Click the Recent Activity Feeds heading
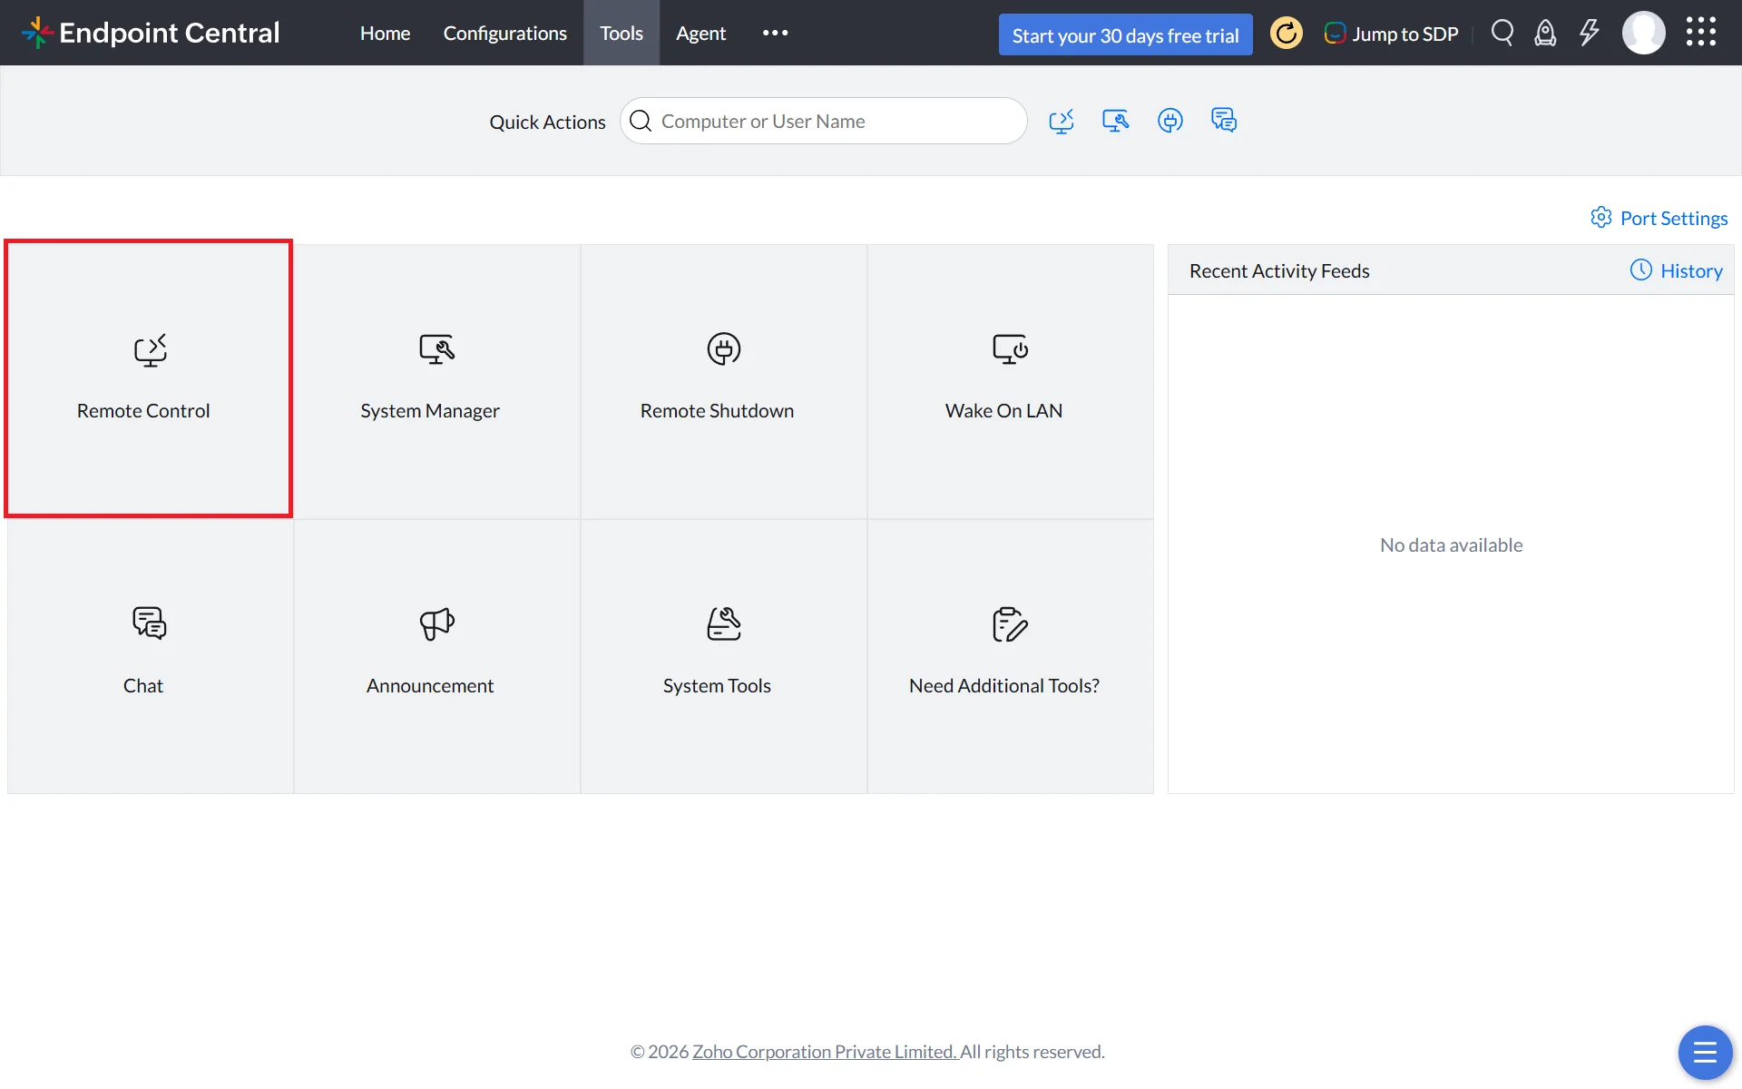1742x1089 pixels. pyautogui.click(x=1279, y=270)
